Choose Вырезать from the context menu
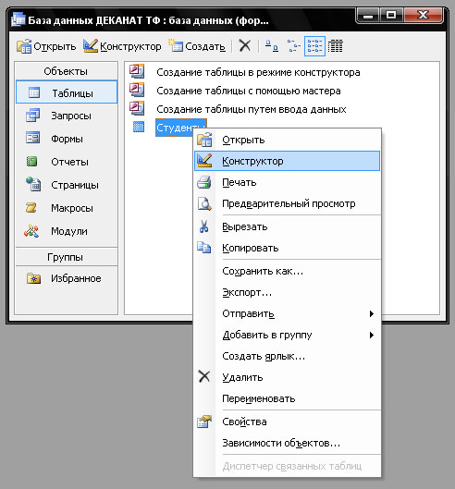 point(287,226)
